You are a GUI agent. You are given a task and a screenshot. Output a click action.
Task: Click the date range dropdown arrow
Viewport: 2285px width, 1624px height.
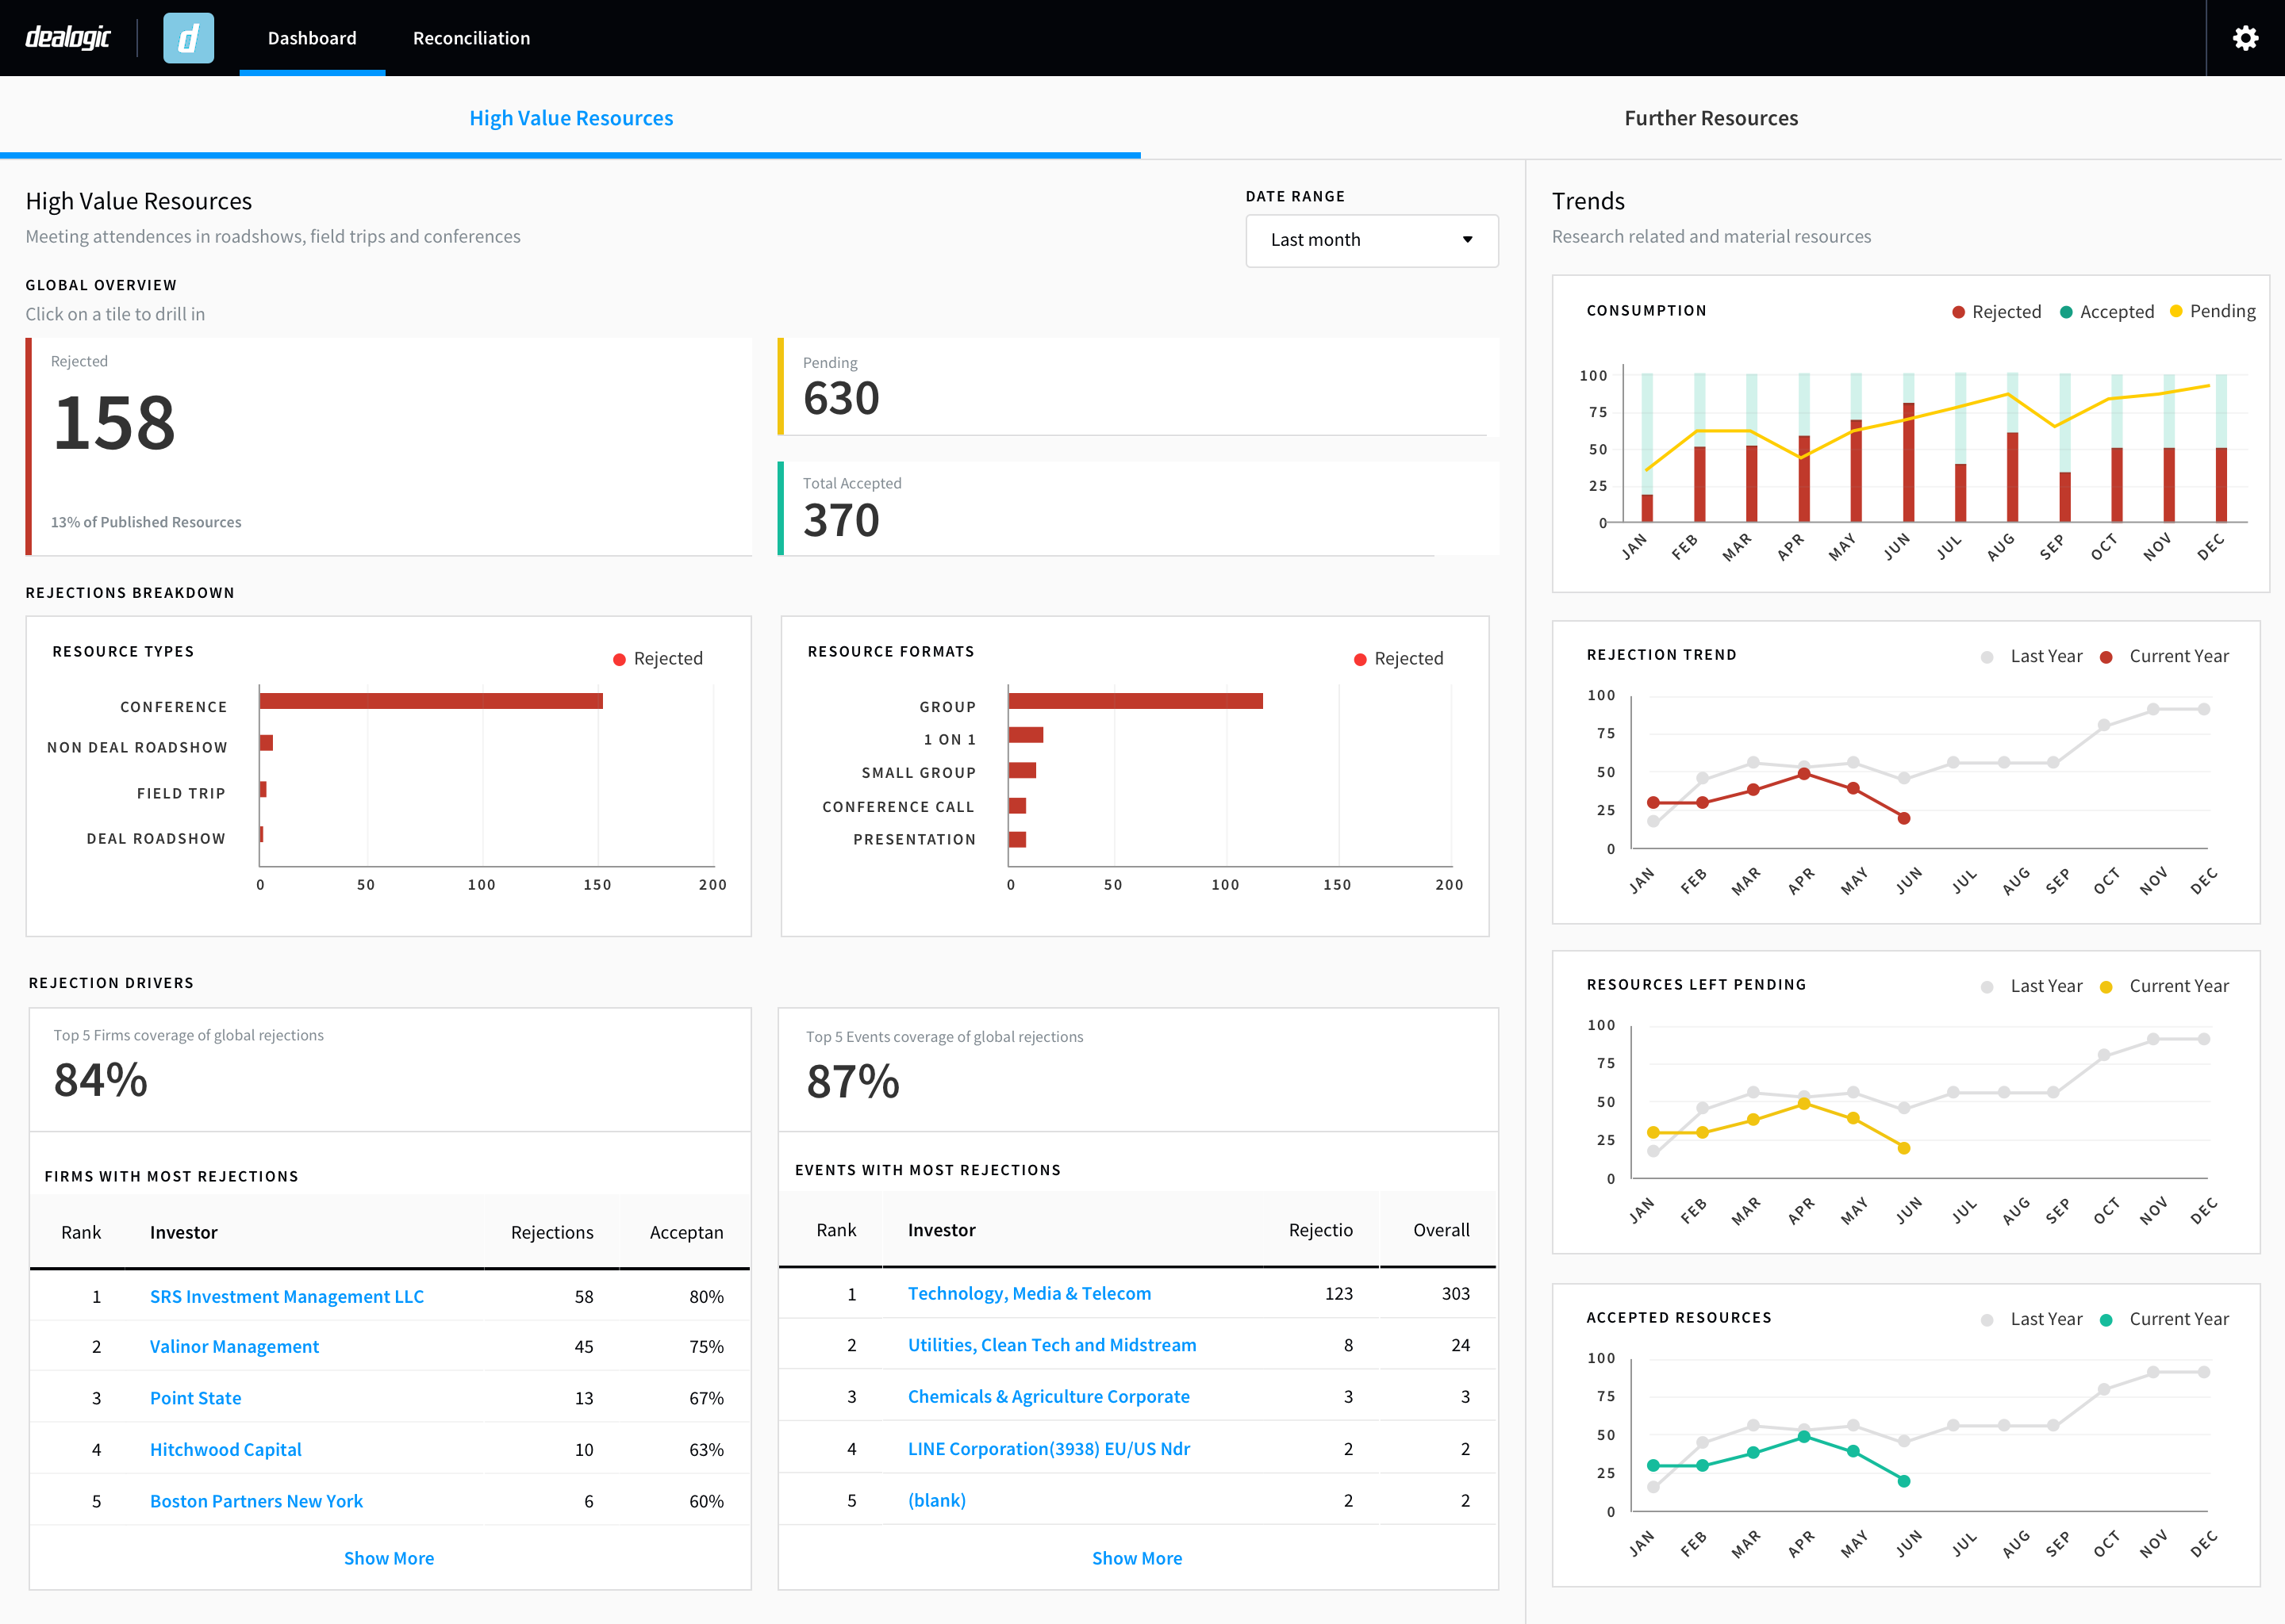pos(1467,240)
